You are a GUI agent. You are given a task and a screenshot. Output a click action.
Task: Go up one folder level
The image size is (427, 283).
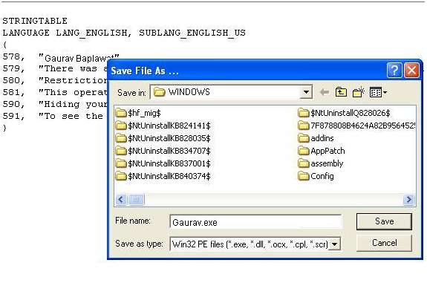[x=341, y=92]
